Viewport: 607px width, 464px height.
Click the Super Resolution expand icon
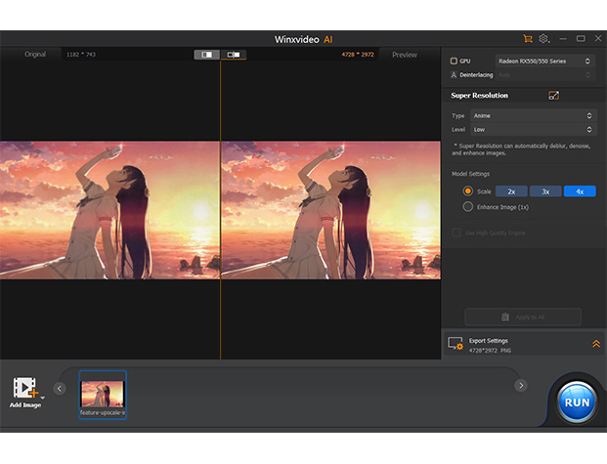[553, 95]
